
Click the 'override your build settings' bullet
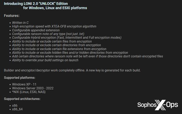click(x=45, y=60)
